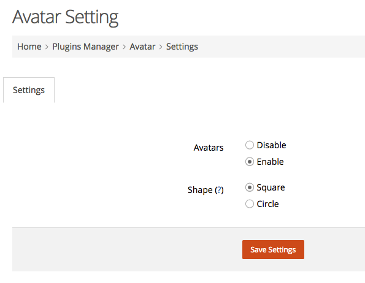The width and height of the screenshot is (365, 283).
Task: Click the Settings breadcrumb item
Action: [x=182, y=47]
